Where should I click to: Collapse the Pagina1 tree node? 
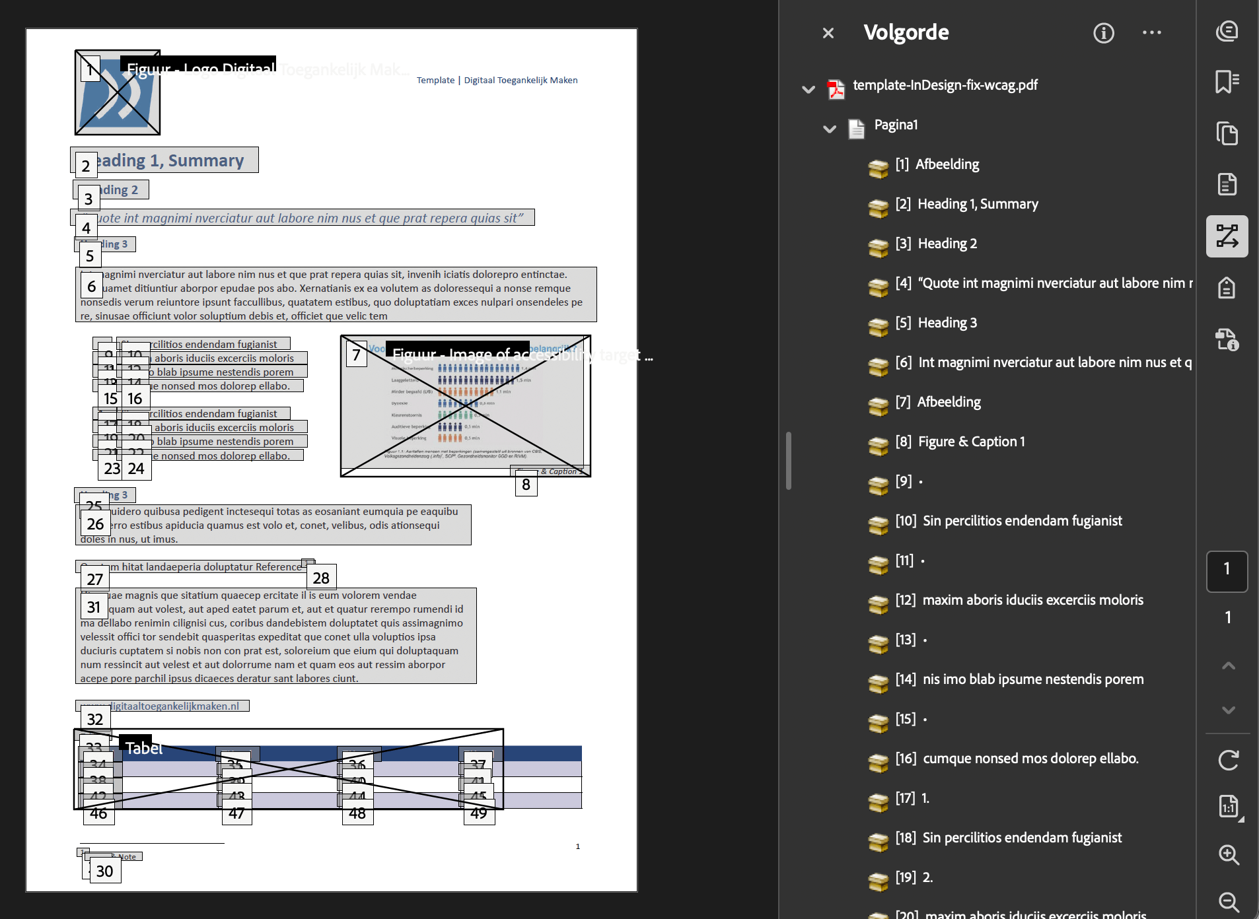click(x=830, y=129)
